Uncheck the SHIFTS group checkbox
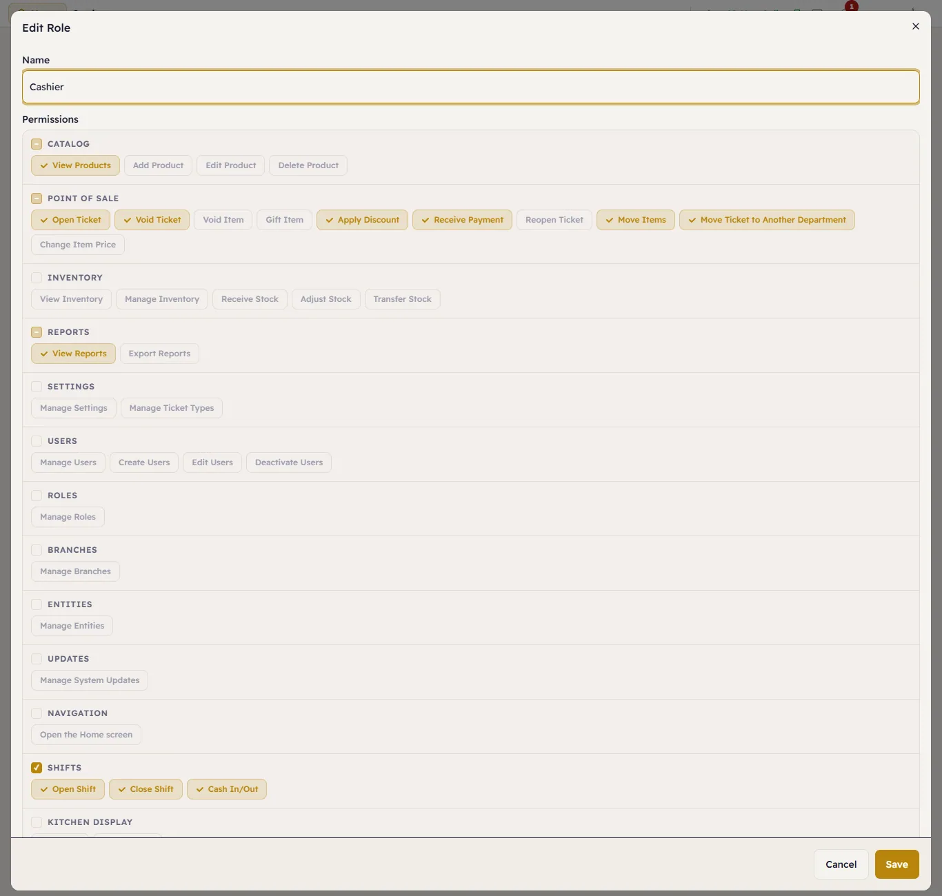This screenshot has width=942, height=896. pos(37,768)
